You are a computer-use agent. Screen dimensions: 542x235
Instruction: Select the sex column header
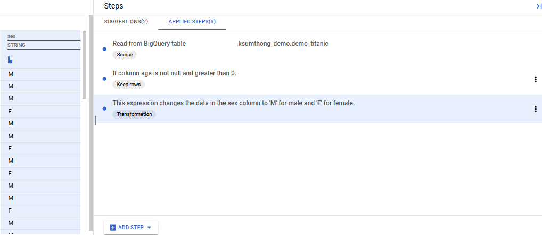coord(12,36)
